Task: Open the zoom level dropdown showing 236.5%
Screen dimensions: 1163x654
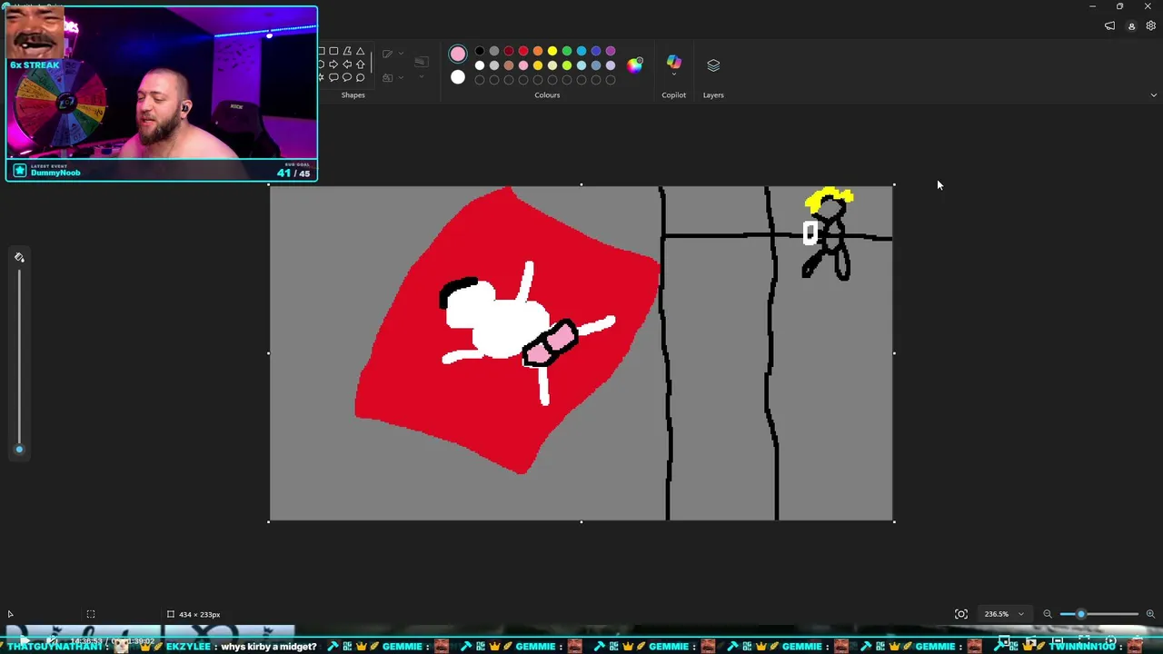Action: [x=1004, y=614]
